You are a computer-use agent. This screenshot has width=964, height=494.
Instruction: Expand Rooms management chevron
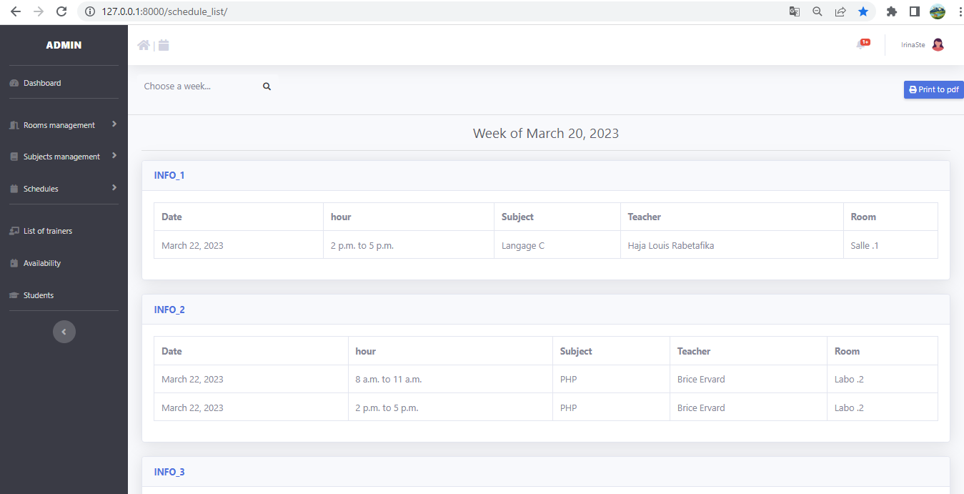[114, 124]
